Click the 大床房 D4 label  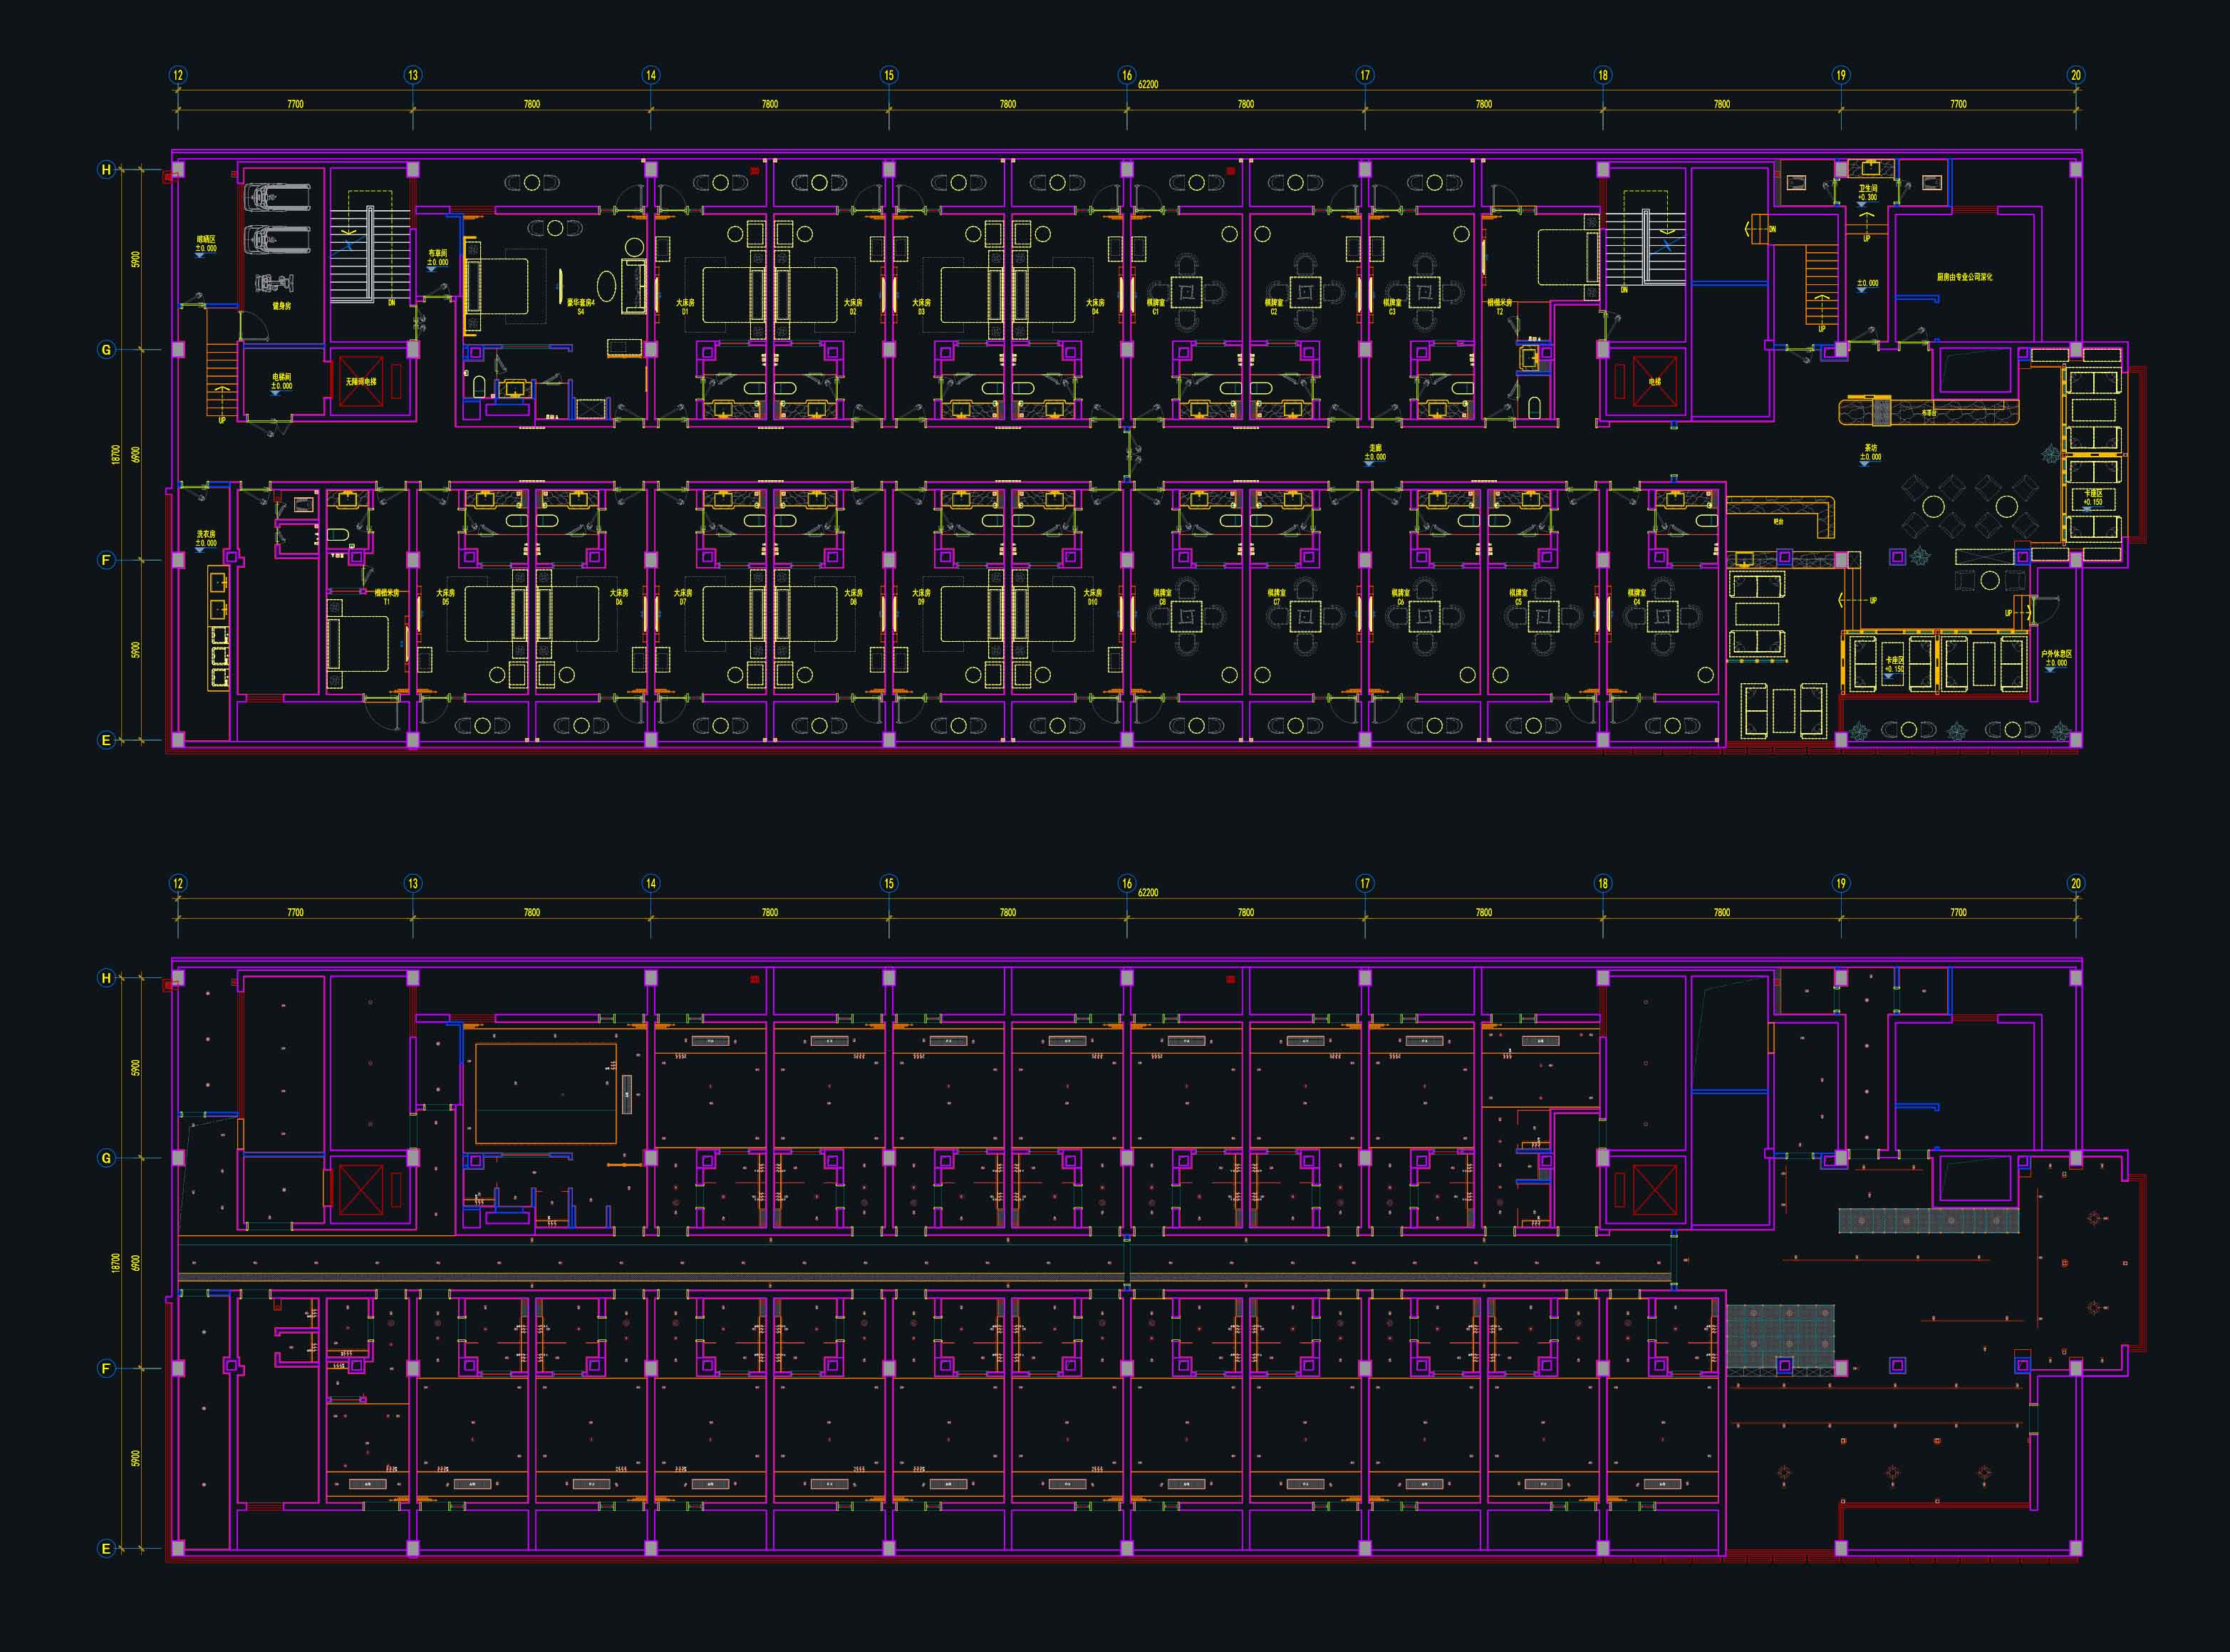(x=1096, y=307)
